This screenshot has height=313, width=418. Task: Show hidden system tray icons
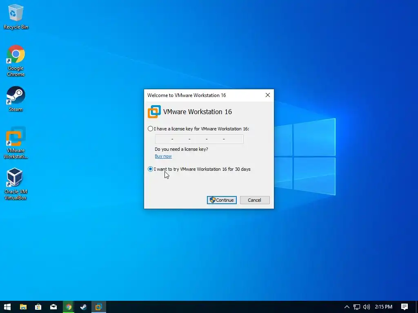pyautogui.click(x=347, y=307)
